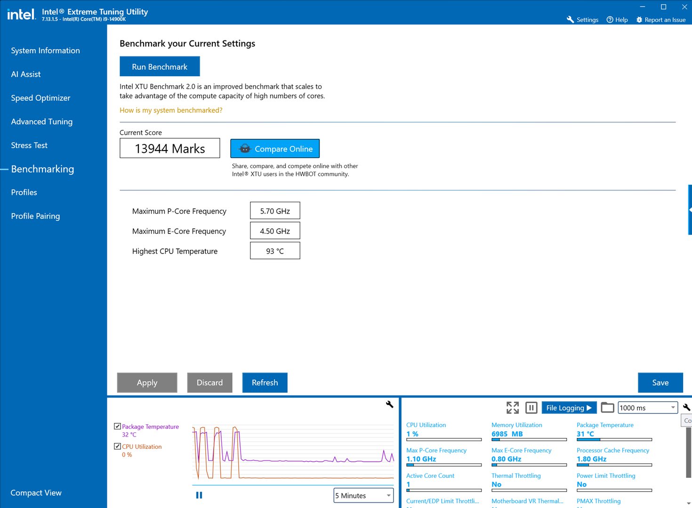Go to Profile Pairing
This screenshot has width=692, height=508.
[35, 216]
